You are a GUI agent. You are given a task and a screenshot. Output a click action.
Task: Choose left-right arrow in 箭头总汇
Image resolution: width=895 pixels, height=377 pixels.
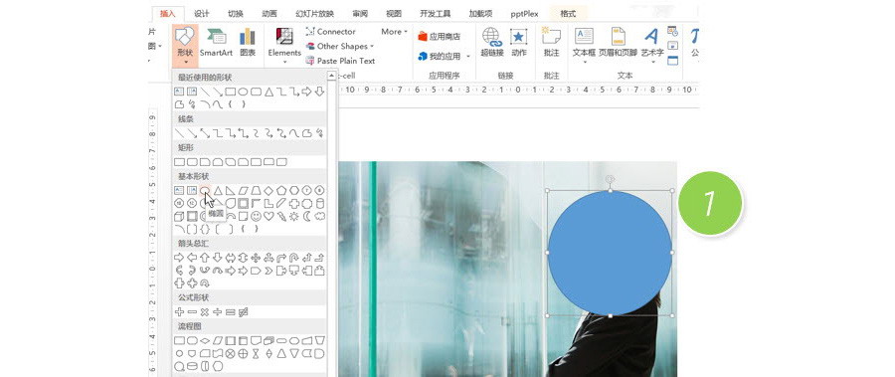pos(230,258)
